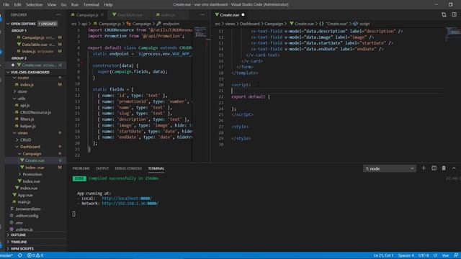Click the master branch in status bar
This screenshot has height=259, width=461.
[x=6, y=255]
